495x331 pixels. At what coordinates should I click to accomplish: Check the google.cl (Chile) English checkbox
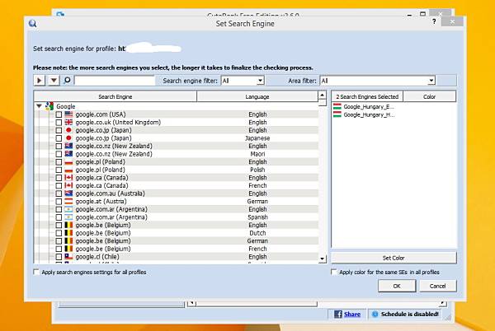(x=59, y=257)
